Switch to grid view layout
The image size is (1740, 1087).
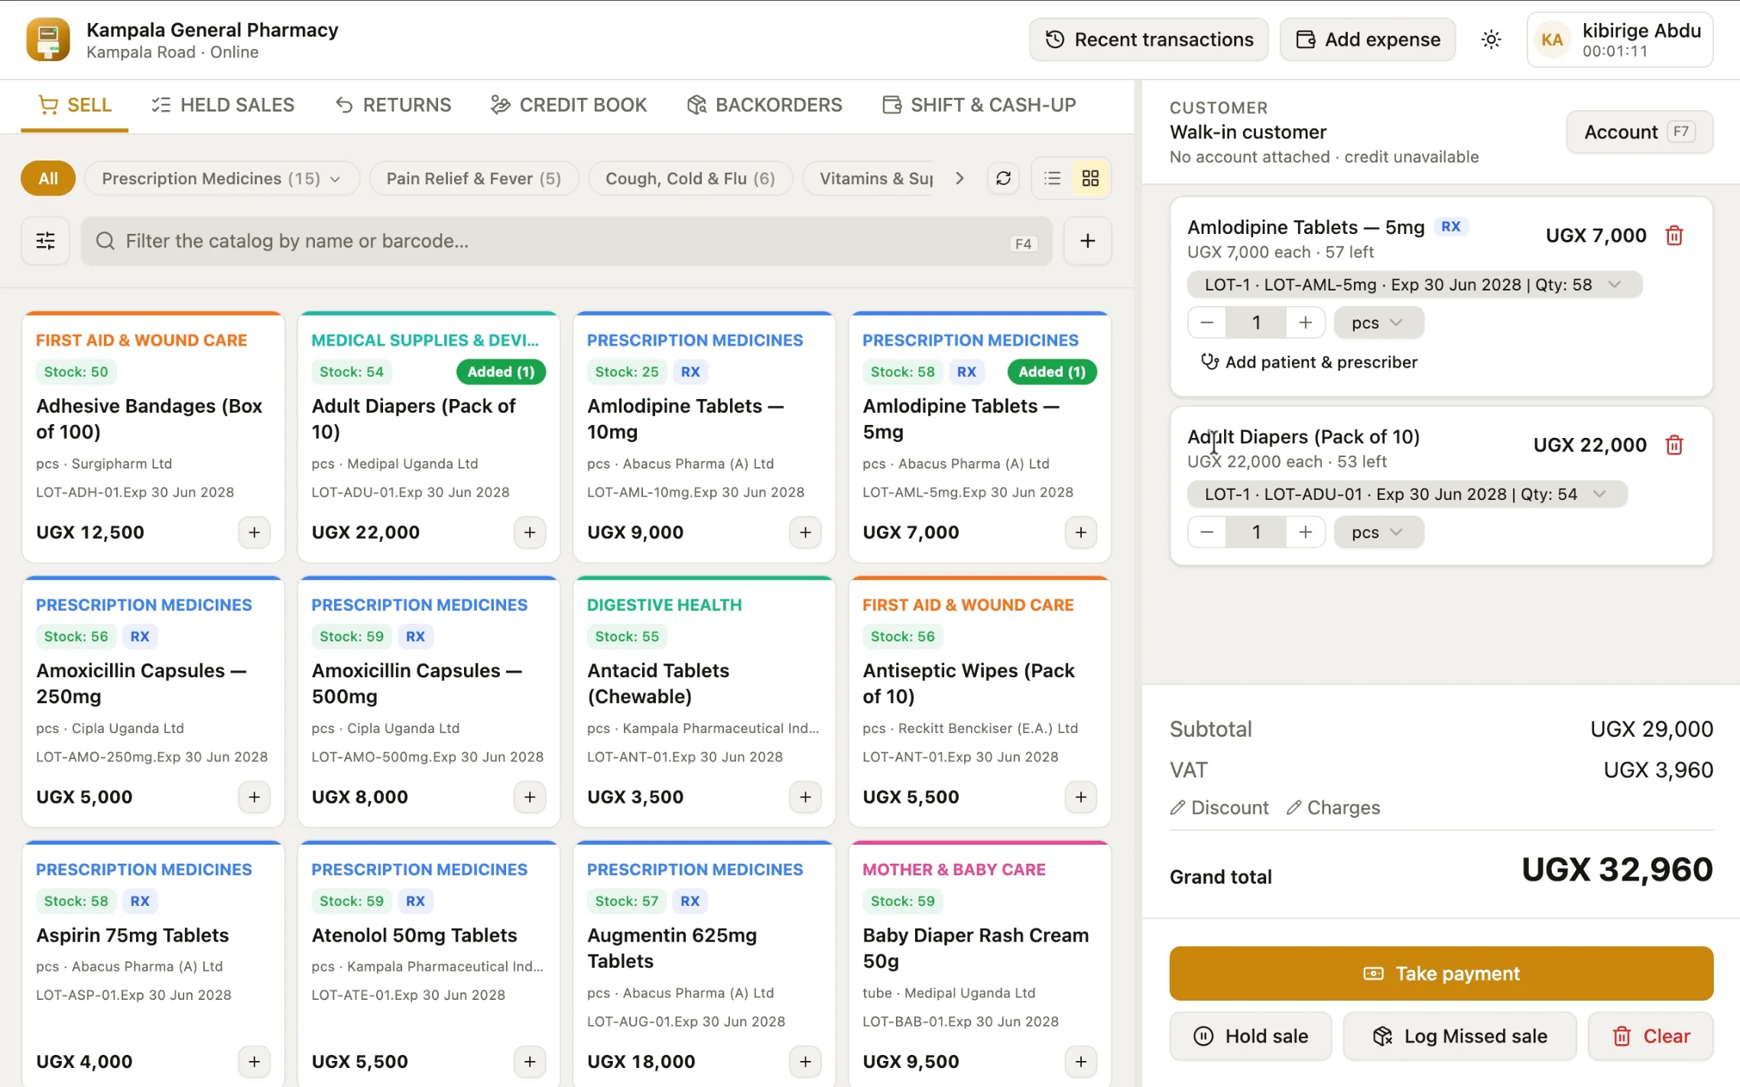[x=1091, y=178]
